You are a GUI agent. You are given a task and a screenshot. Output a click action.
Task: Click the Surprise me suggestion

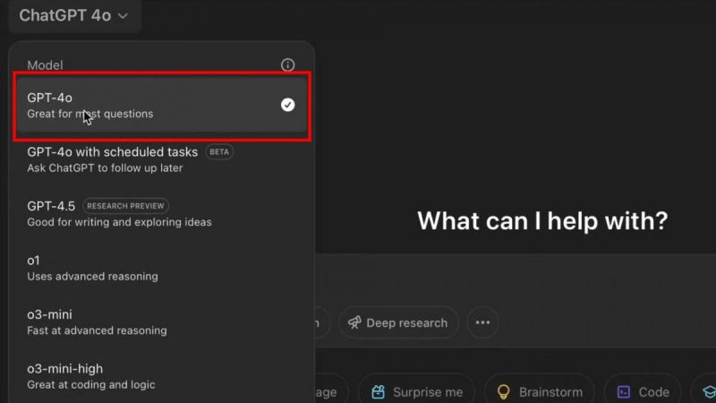pos(417,392)
